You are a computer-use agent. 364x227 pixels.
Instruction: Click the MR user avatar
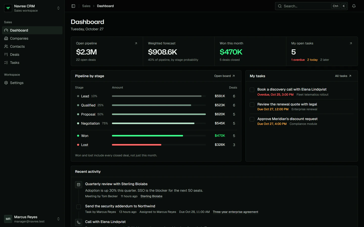tap(8, 219)
